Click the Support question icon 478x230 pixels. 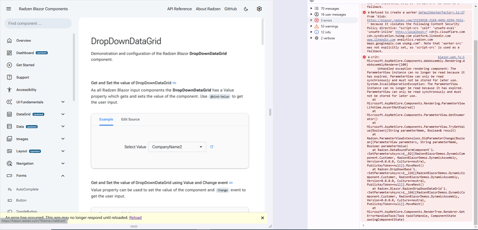[x=9, y=77]
